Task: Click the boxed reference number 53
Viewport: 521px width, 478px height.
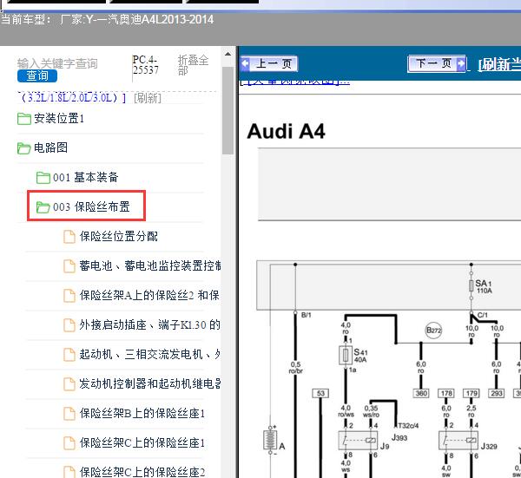Action: coord(320,393)
